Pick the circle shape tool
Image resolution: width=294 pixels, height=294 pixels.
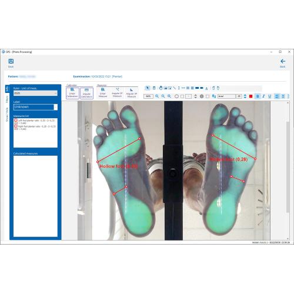[176, 96]
